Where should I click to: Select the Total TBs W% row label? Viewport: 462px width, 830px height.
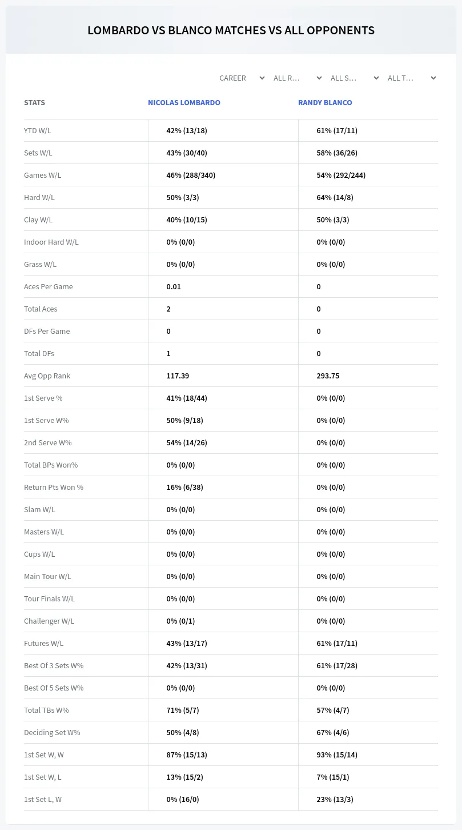coord(46,710)
